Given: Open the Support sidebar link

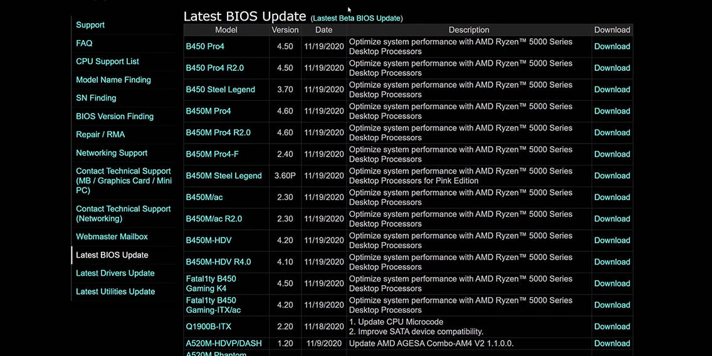Looking at the screenshot, I should pyautogui.click(x=90, y=25).
